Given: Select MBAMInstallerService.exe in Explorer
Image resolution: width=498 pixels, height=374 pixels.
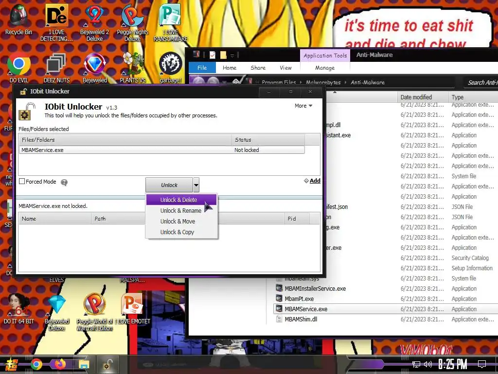Looking at the screenshot, I should [x=315, y=288].
